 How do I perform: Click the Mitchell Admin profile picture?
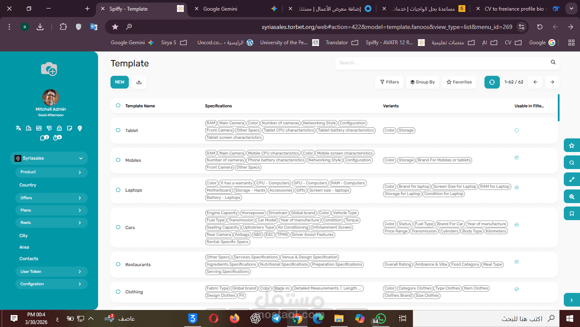(x=51, y=98)
